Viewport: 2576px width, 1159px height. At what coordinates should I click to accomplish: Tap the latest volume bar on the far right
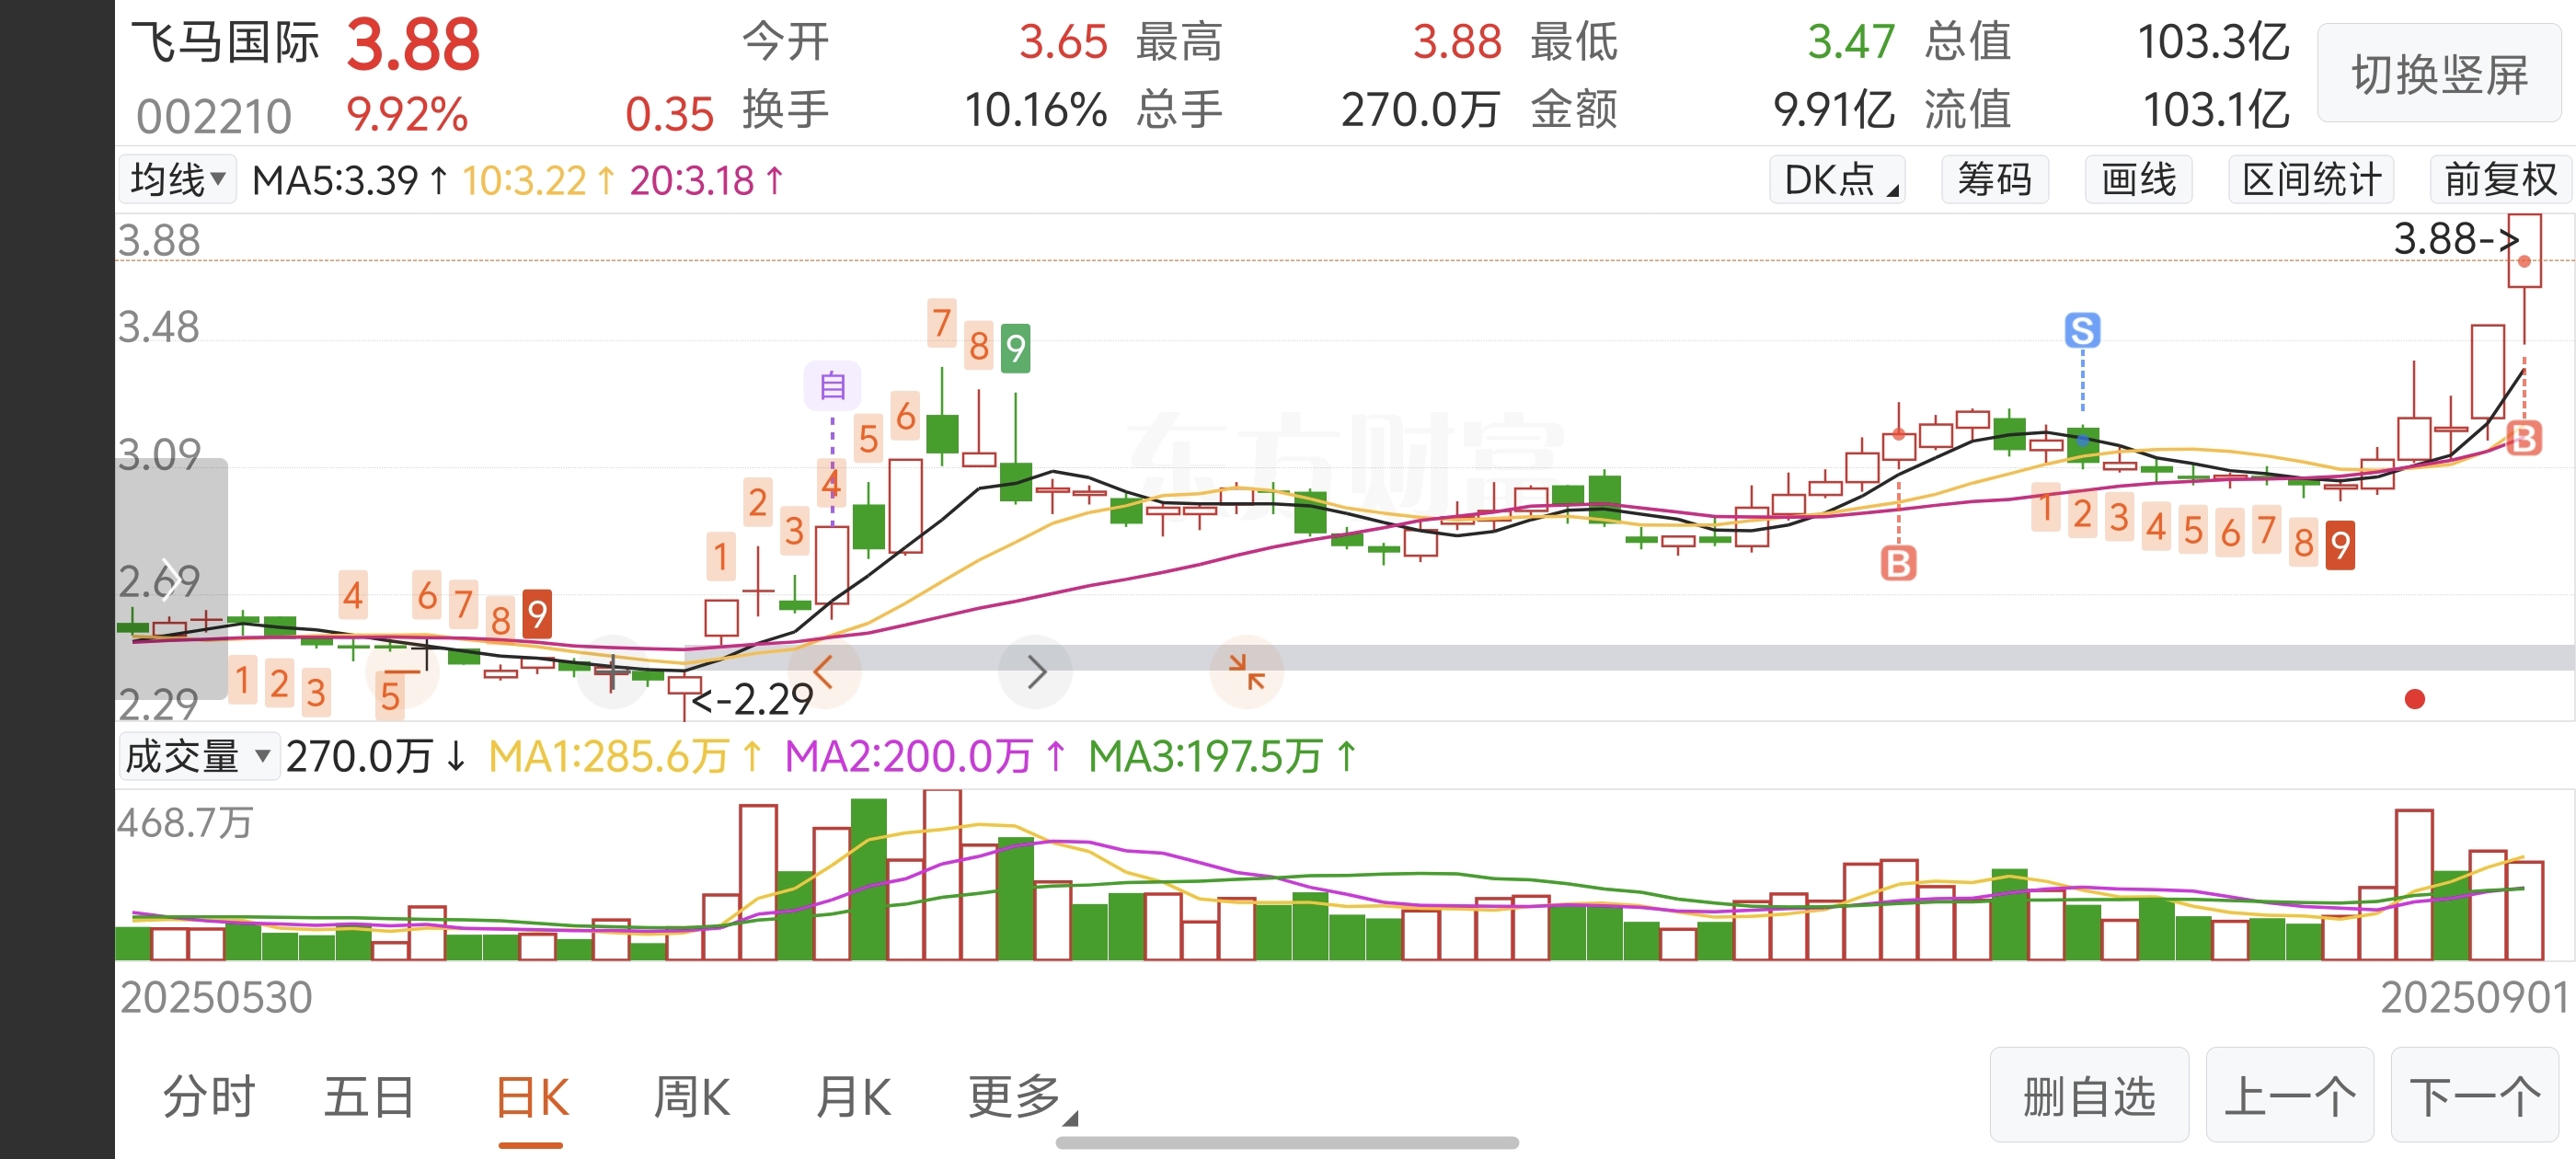pyautogui.click(x=2524, y=910)
